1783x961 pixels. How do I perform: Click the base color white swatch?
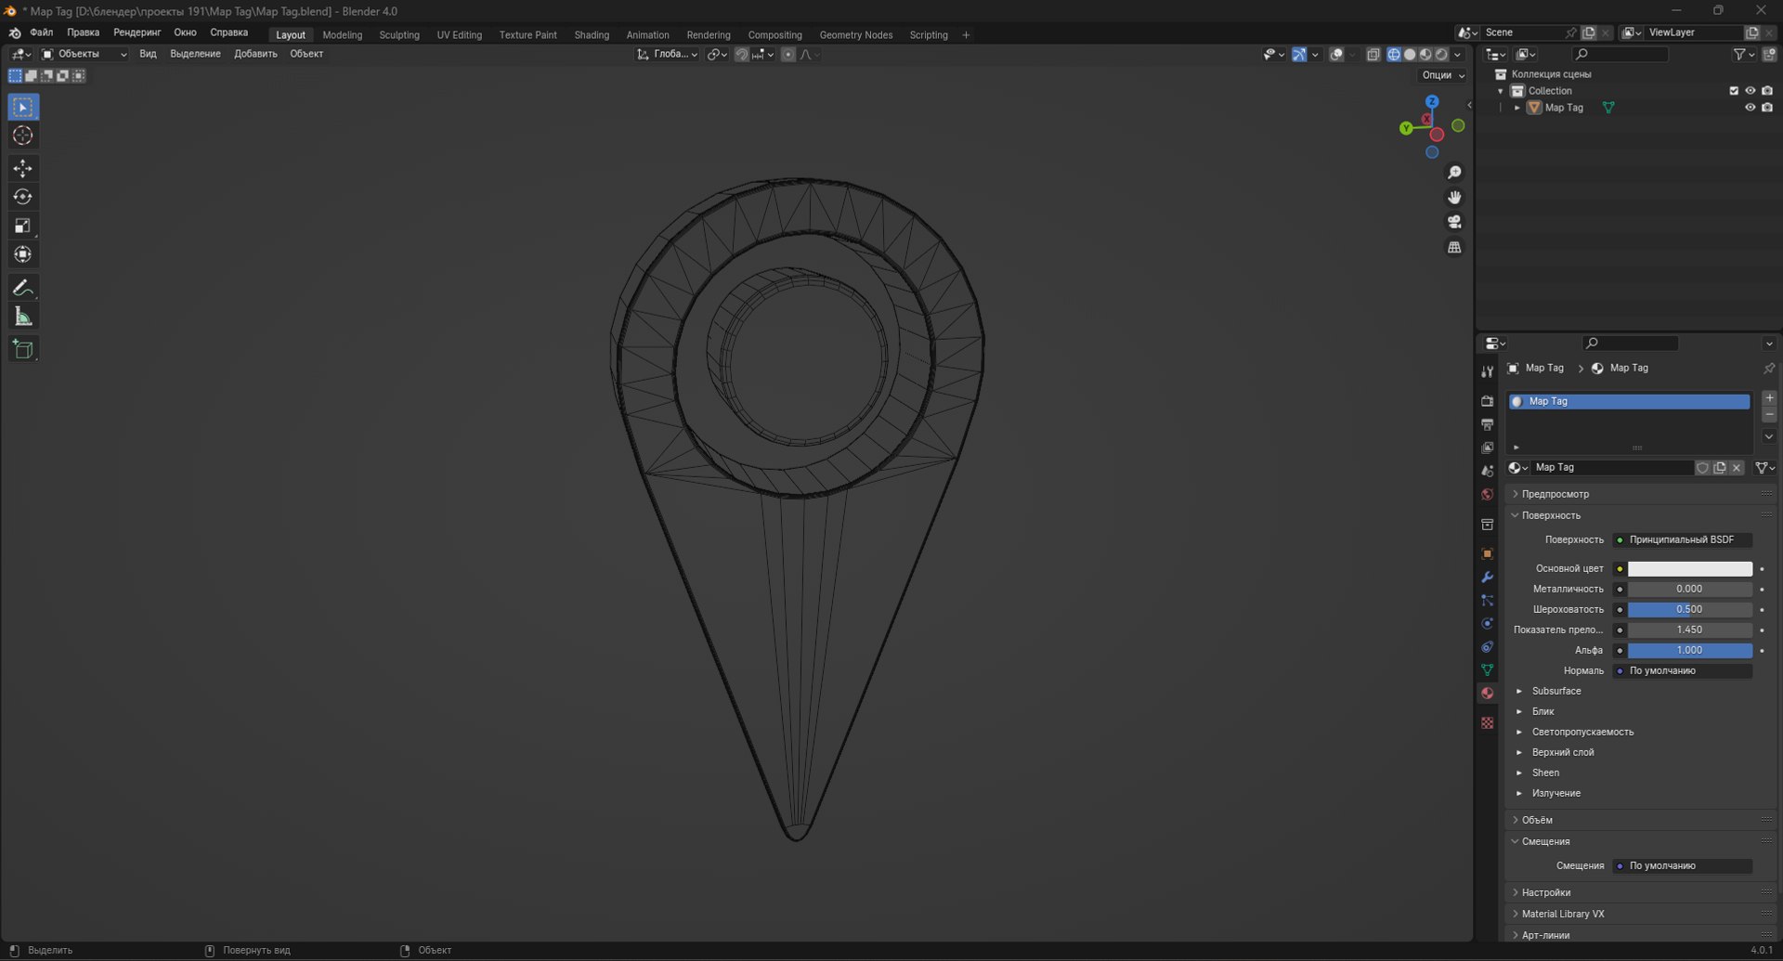1689,568
